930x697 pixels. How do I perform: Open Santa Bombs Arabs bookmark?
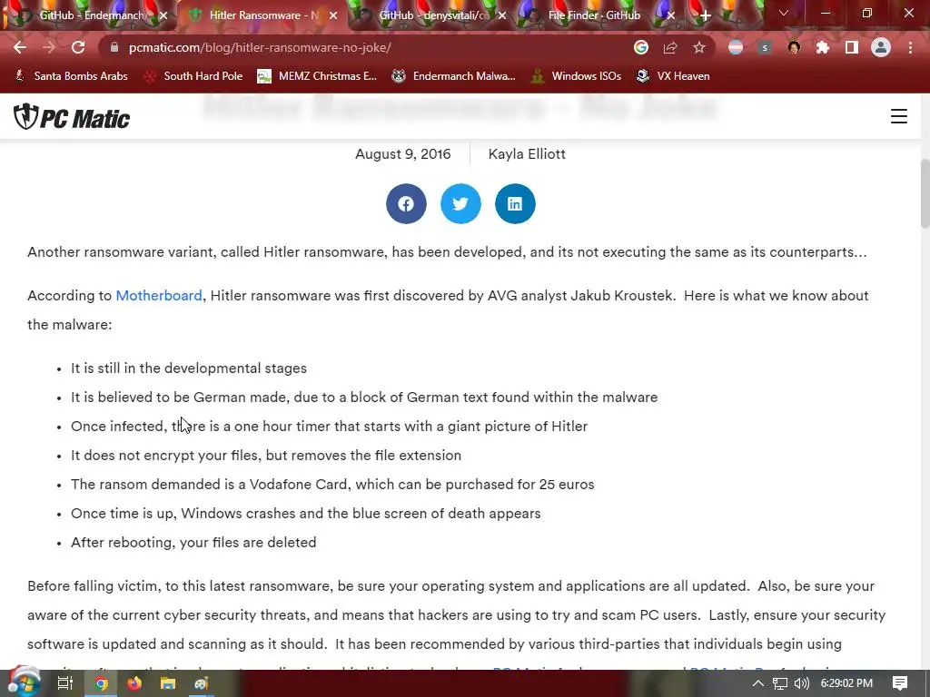point(71,76)
